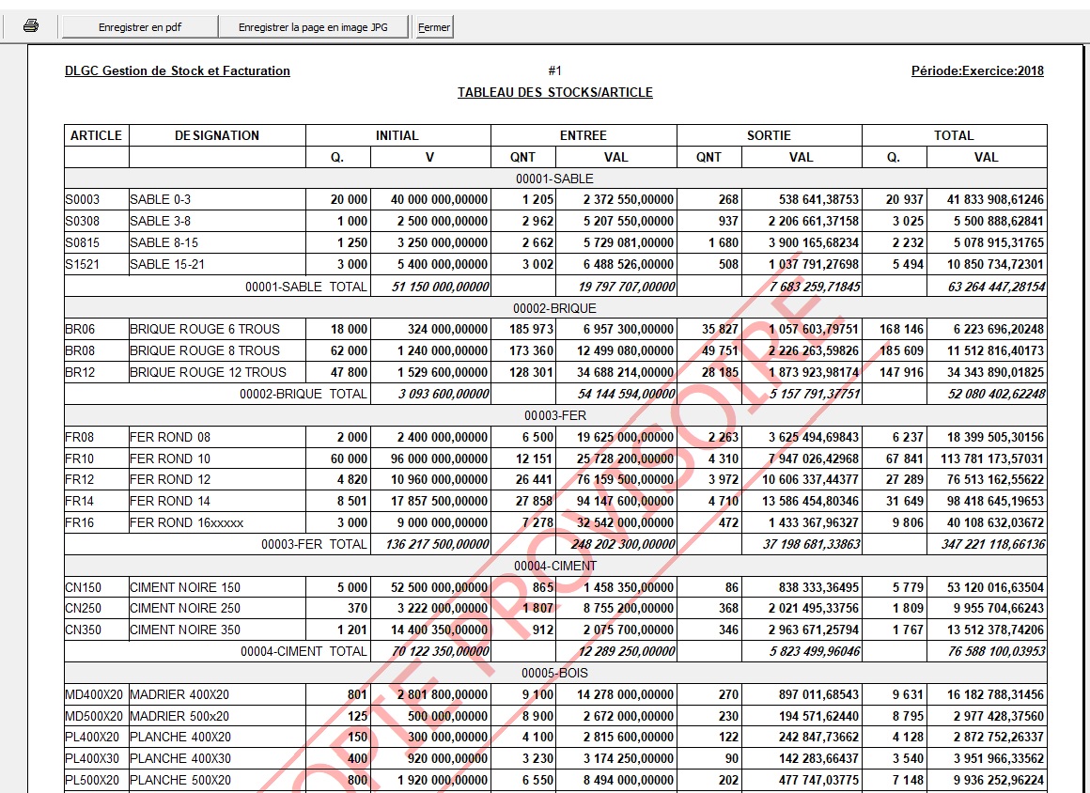
Task: Click the PLANCHE 500X20 designation
Action: (180, 780)
